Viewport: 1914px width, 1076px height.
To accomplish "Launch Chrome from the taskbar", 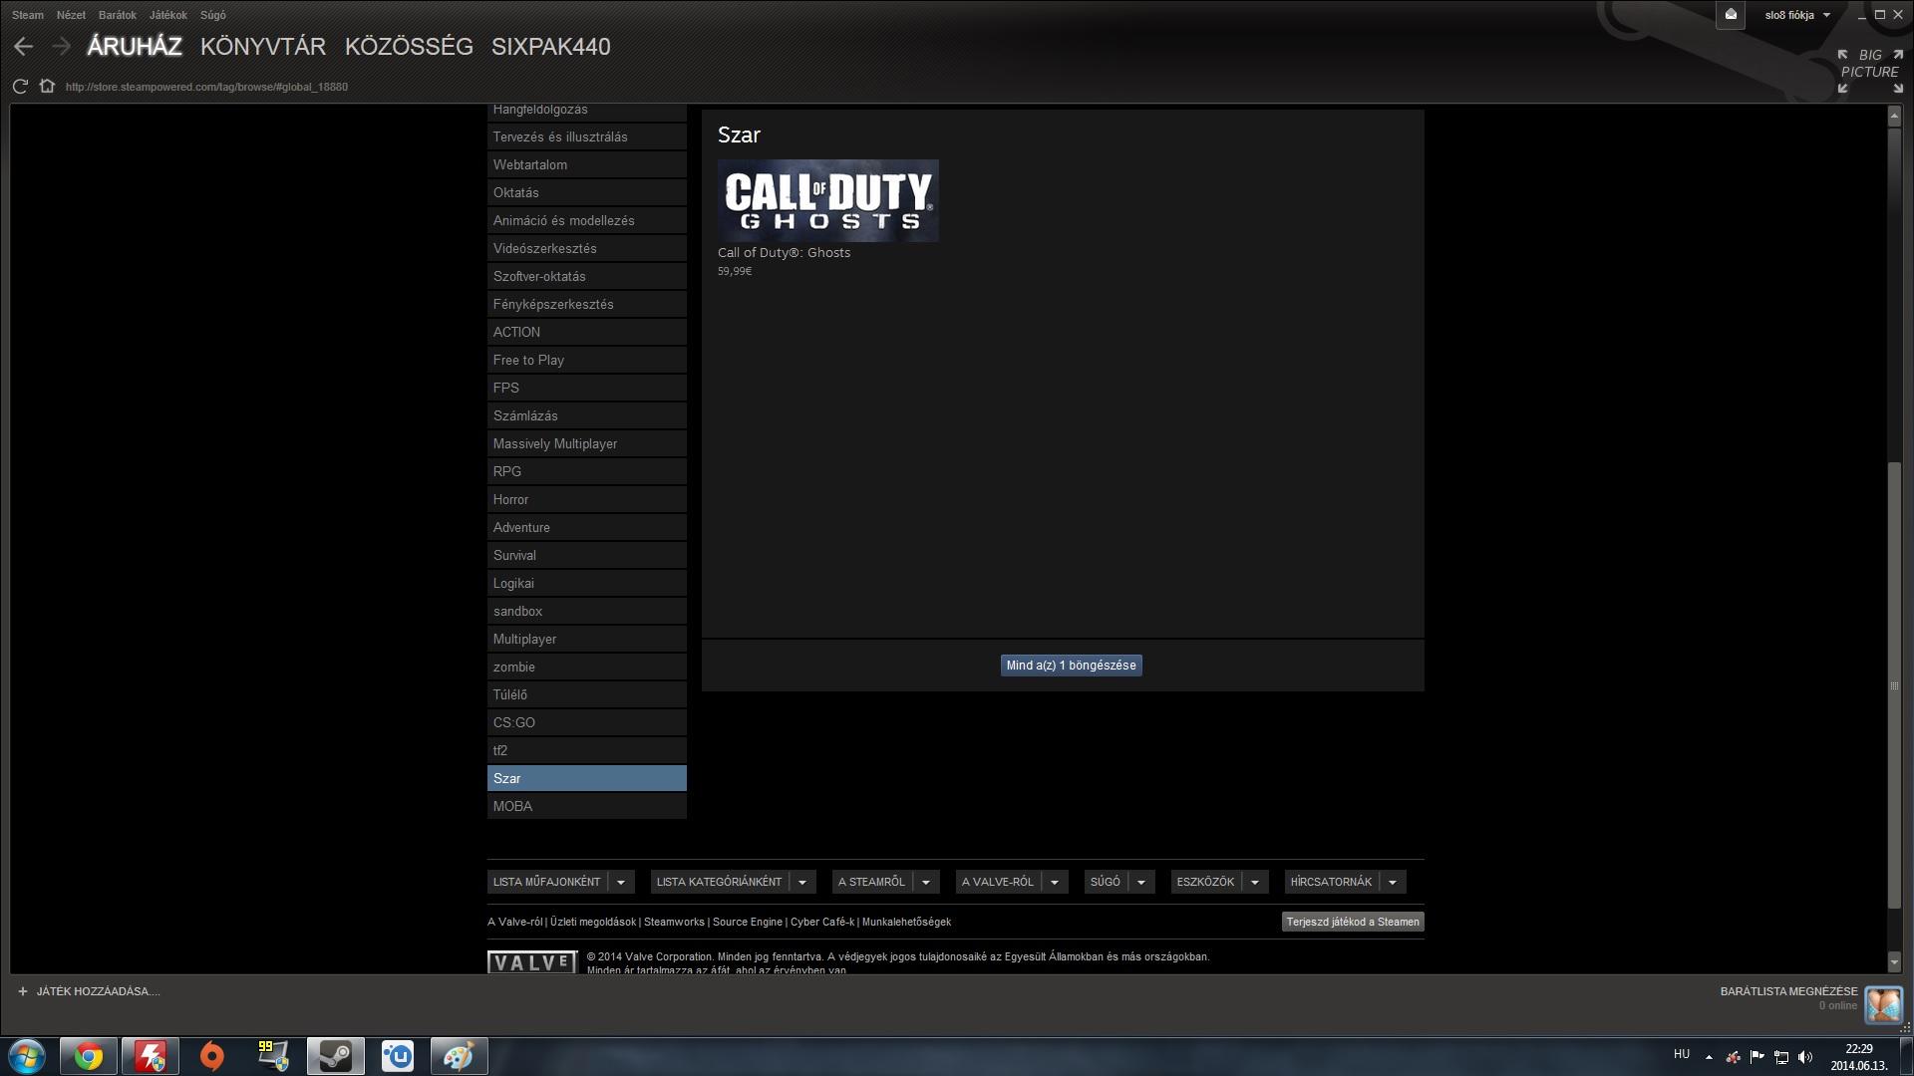I will [x=89, y=1056].
